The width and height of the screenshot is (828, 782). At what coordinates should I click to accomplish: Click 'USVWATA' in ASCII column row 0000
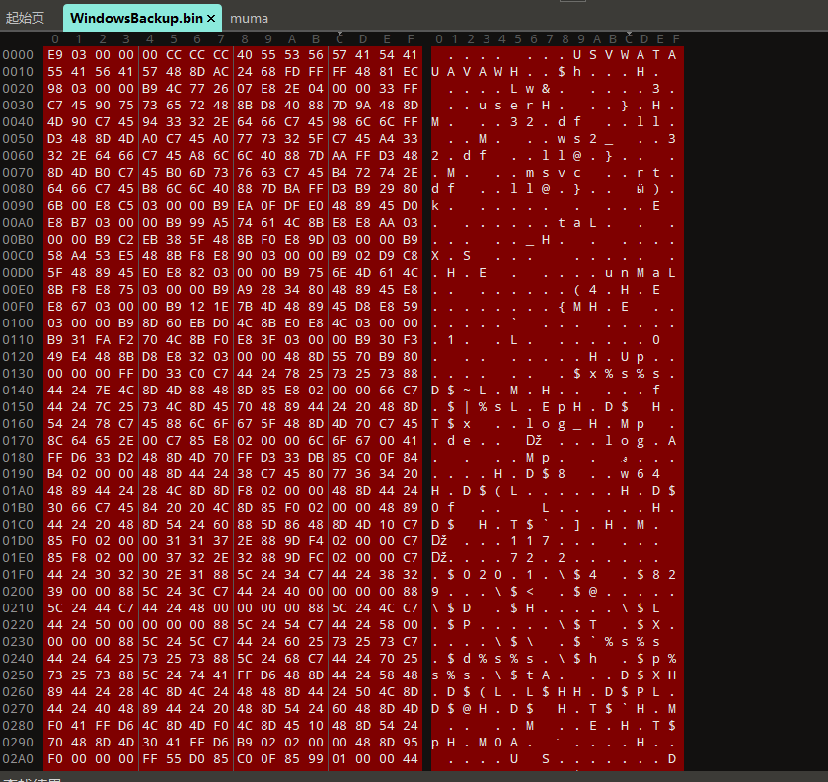(x=625, y=55)
